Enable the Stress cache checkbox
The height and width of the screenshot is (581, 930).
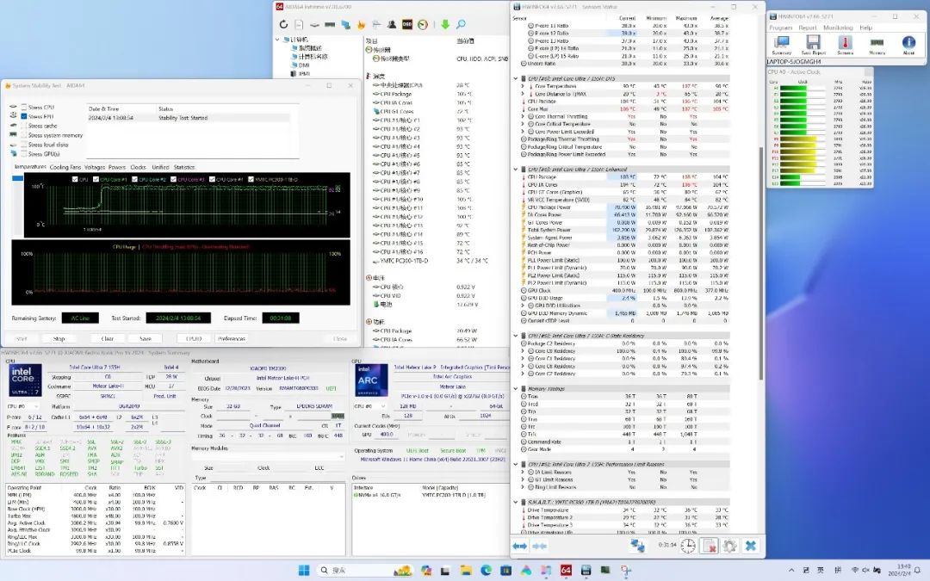pos(24,126)
